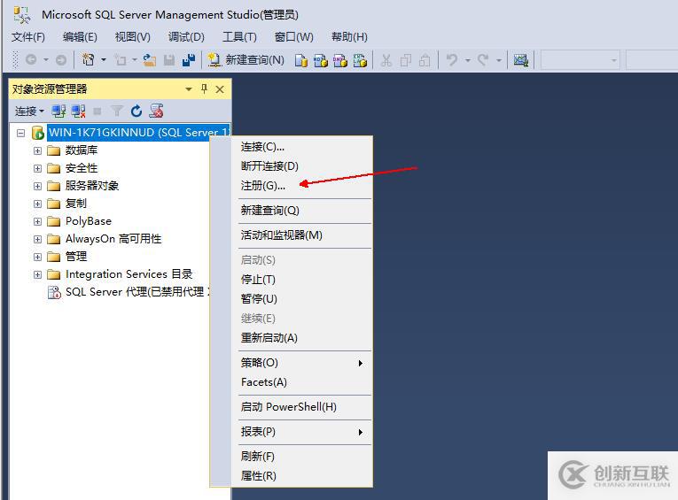Open the 编辑(E) menu
678x500 pixels.
(x=80, y=37)
